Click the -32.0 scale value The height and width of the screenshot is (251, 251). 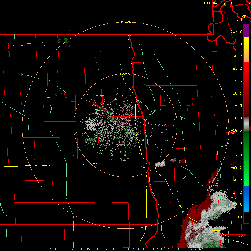(236, 143)
